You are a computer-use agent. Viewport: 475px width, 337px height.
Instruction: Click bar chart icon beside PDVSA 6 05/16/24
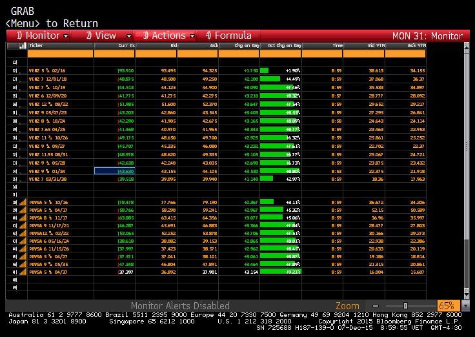click(23, 241)
